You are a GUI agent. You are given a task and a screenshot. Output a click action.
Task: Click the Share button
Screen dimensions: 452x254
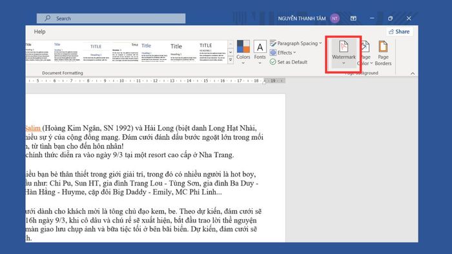(399, 32)
